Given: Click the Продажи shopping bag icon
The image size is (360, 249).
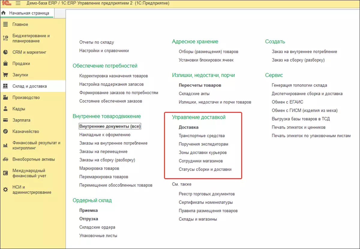Looking at the screenshot, I should 5,64.
